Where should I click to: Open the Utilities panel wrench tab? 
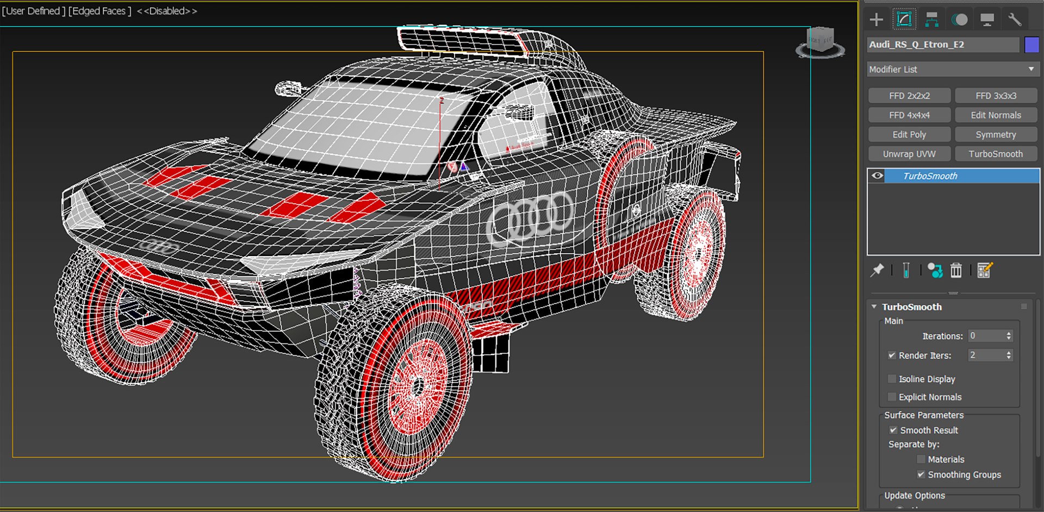(x=1015, y=20)
